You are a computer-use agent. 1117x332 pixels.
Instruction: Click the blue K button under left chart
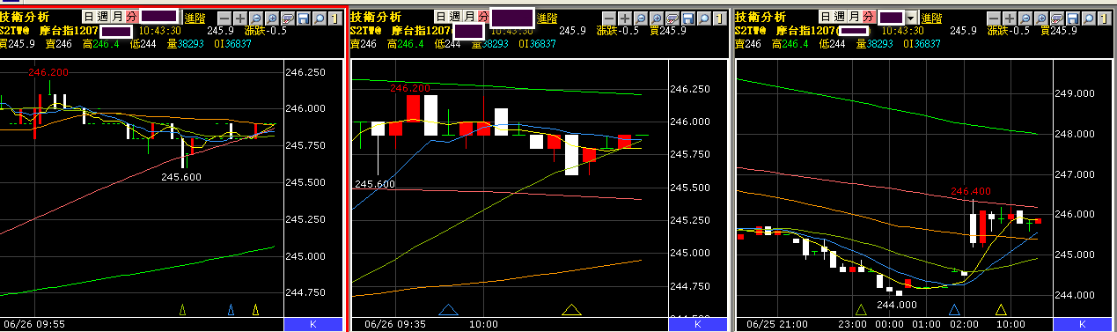(x=313, y=325)
